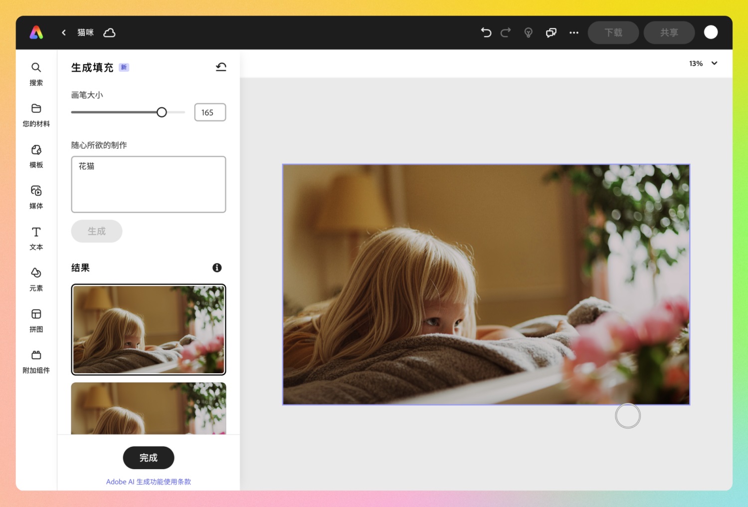The image size is (748, 507).
Task: Go back using the left chevron arrow
Action: pyautogui.click(x=64, y=32)
